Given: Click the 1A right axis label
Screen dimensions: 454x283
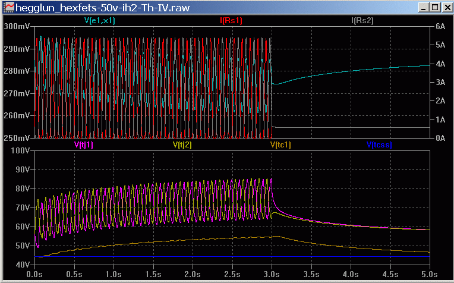Looking at the screenshot, I should (x=440, y=120).
